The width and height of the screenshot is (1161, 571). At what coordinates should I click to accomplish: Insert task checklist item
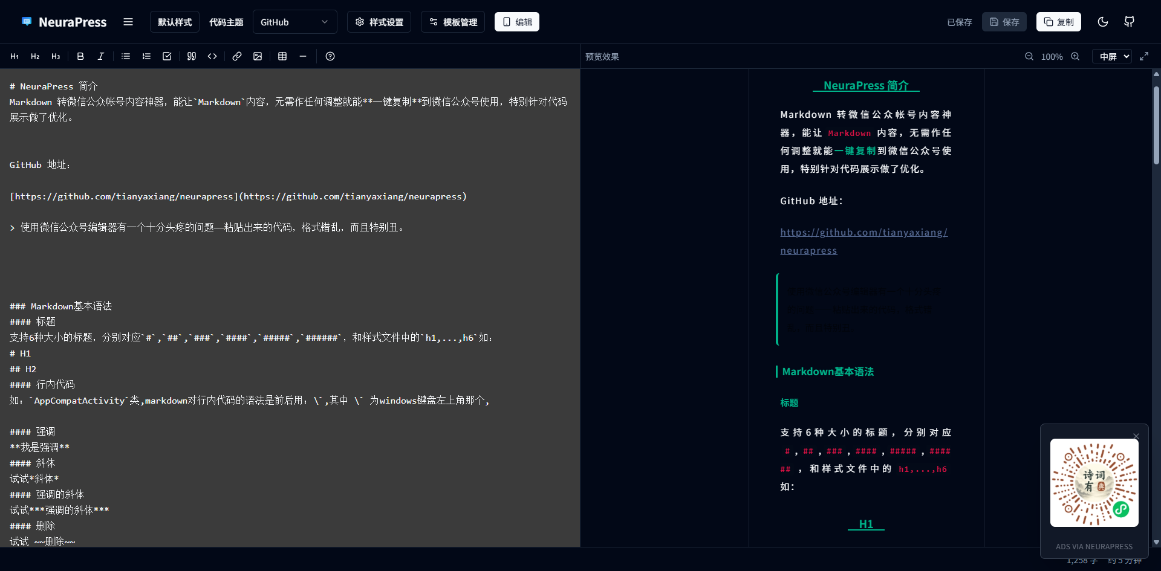click(167, 56)
